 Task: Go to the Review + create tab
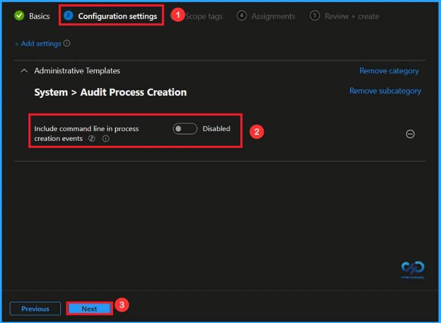tap(351, 16)
